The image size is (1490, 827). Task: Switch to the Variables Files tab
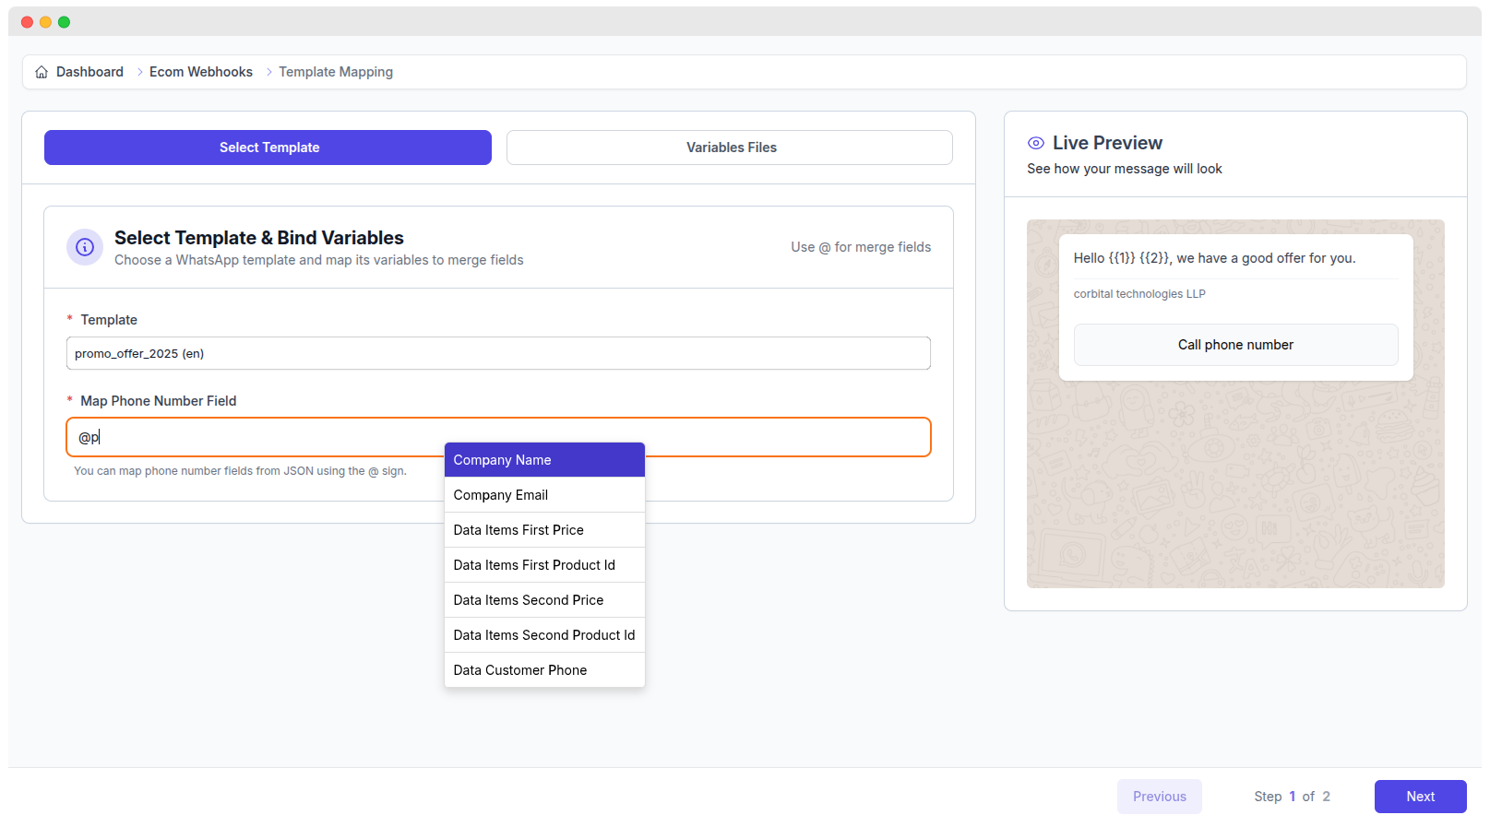click(x=730, y=148)
